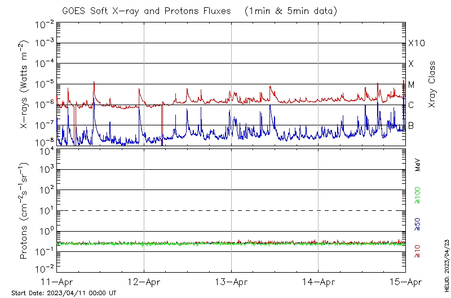Select the 14-Apr date label on x-axis
The height and width of the screenshot is (298, 451).
[x=319, y=281]
